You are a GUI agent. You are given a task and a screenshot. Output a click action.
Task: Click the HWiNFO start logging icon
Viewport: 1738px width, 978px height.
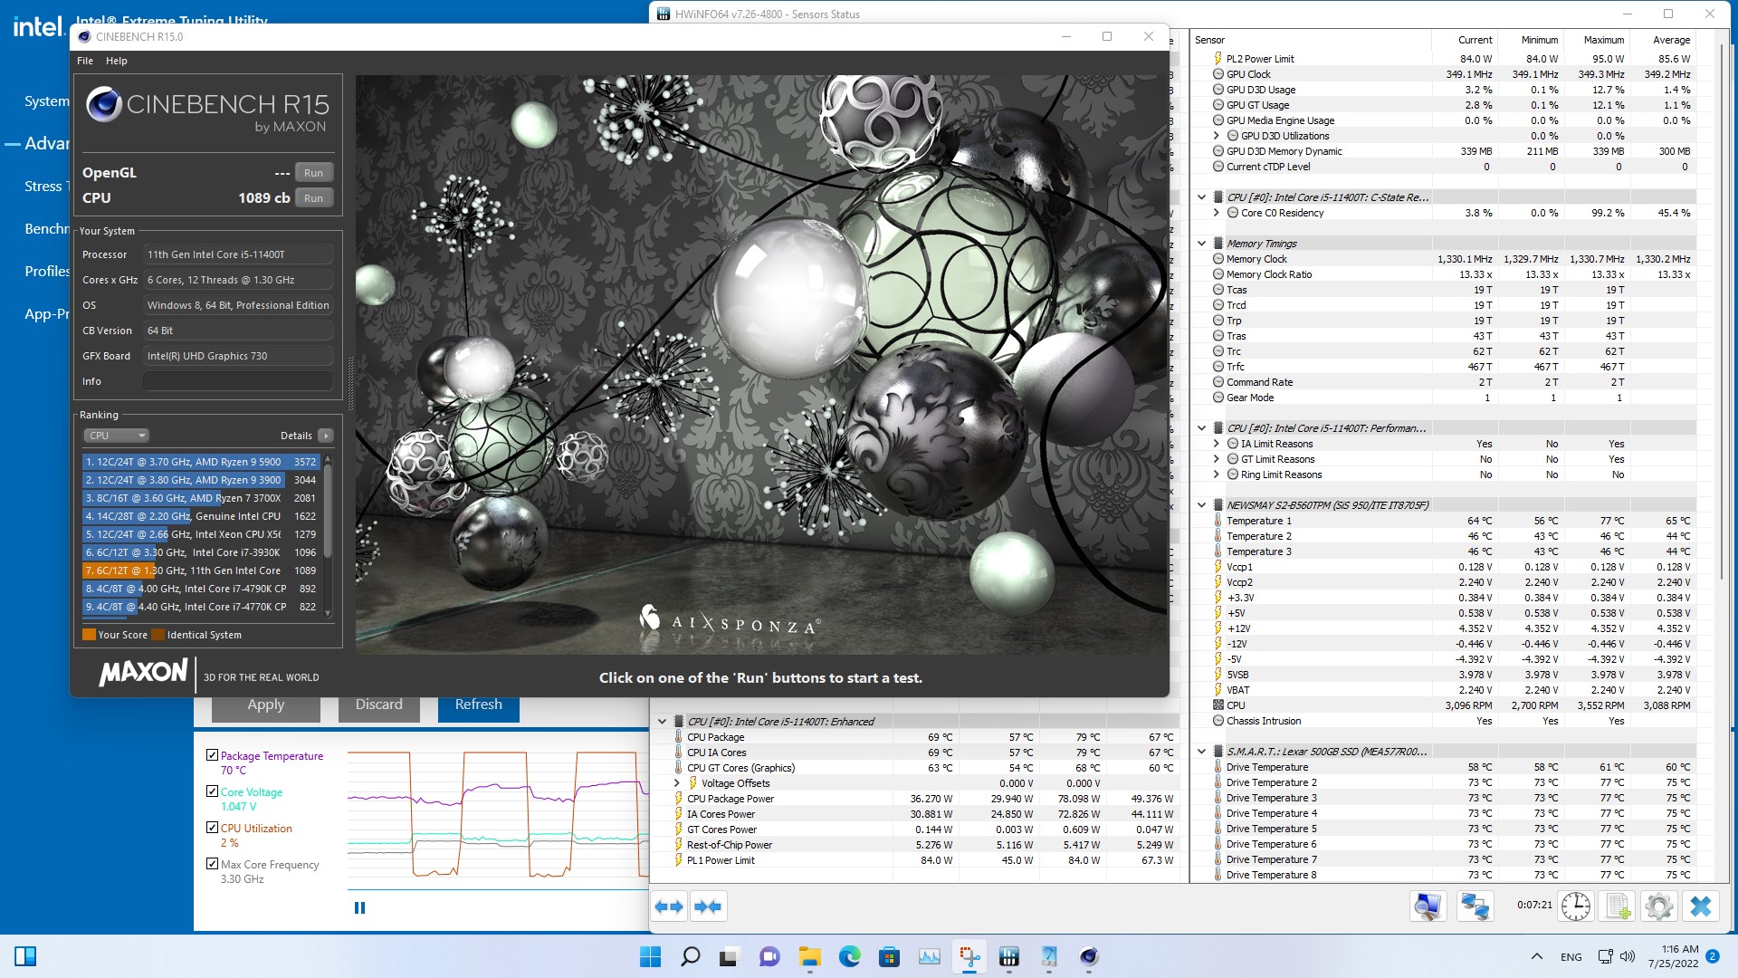pyautogui.click(x=1618, y=906)
